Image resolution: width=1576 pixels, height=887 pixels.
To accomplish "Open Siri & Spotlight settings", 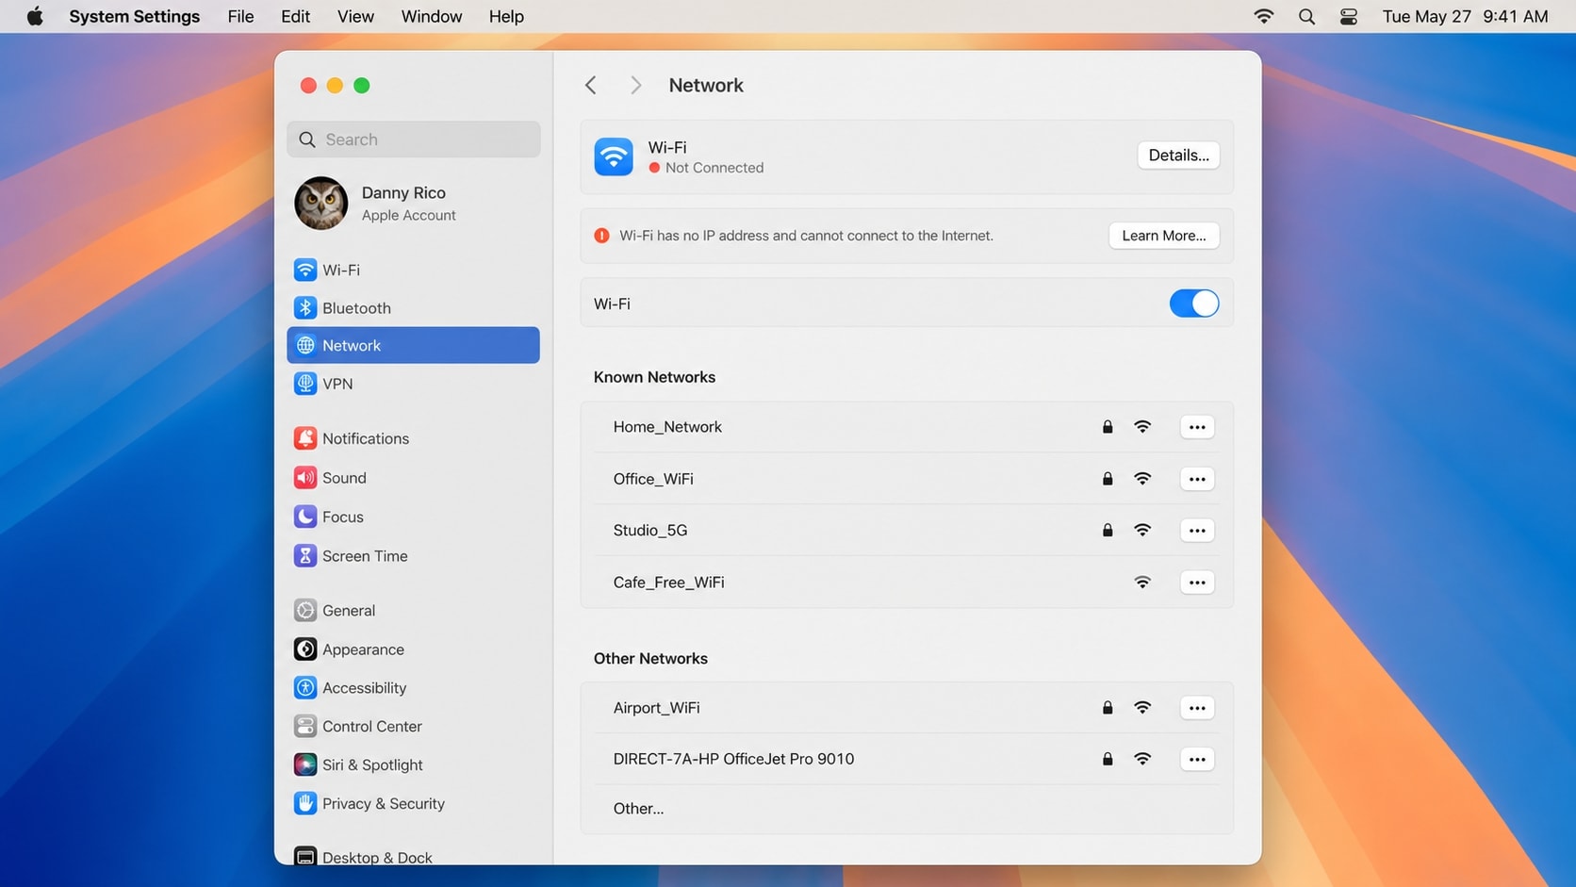I will 413,764.
